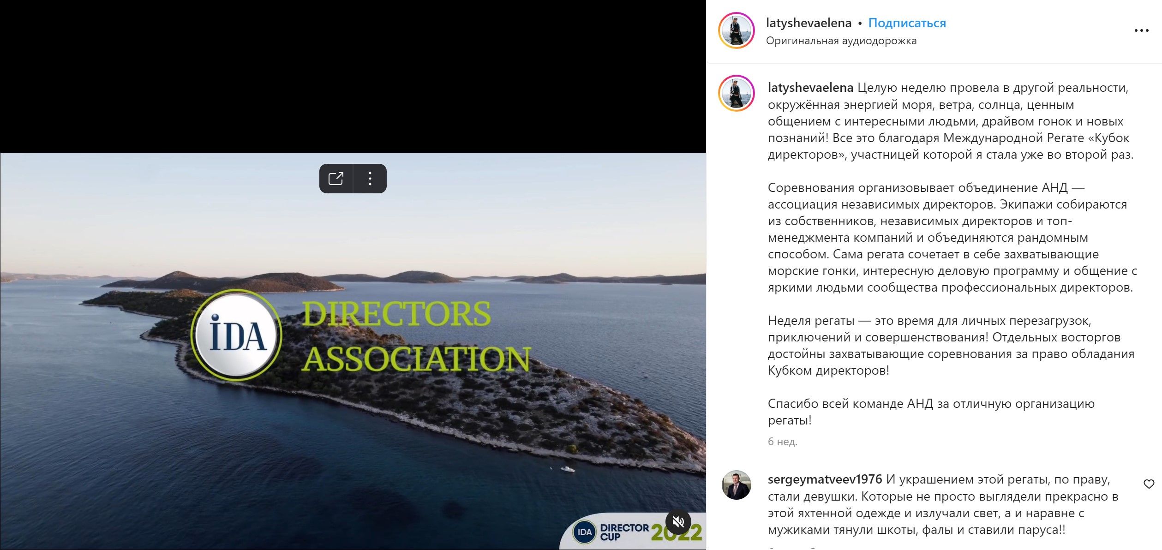Click latyshevaelena avatar beside the caption
Screen dimensions: 1162x550
(x=737, y=93)
